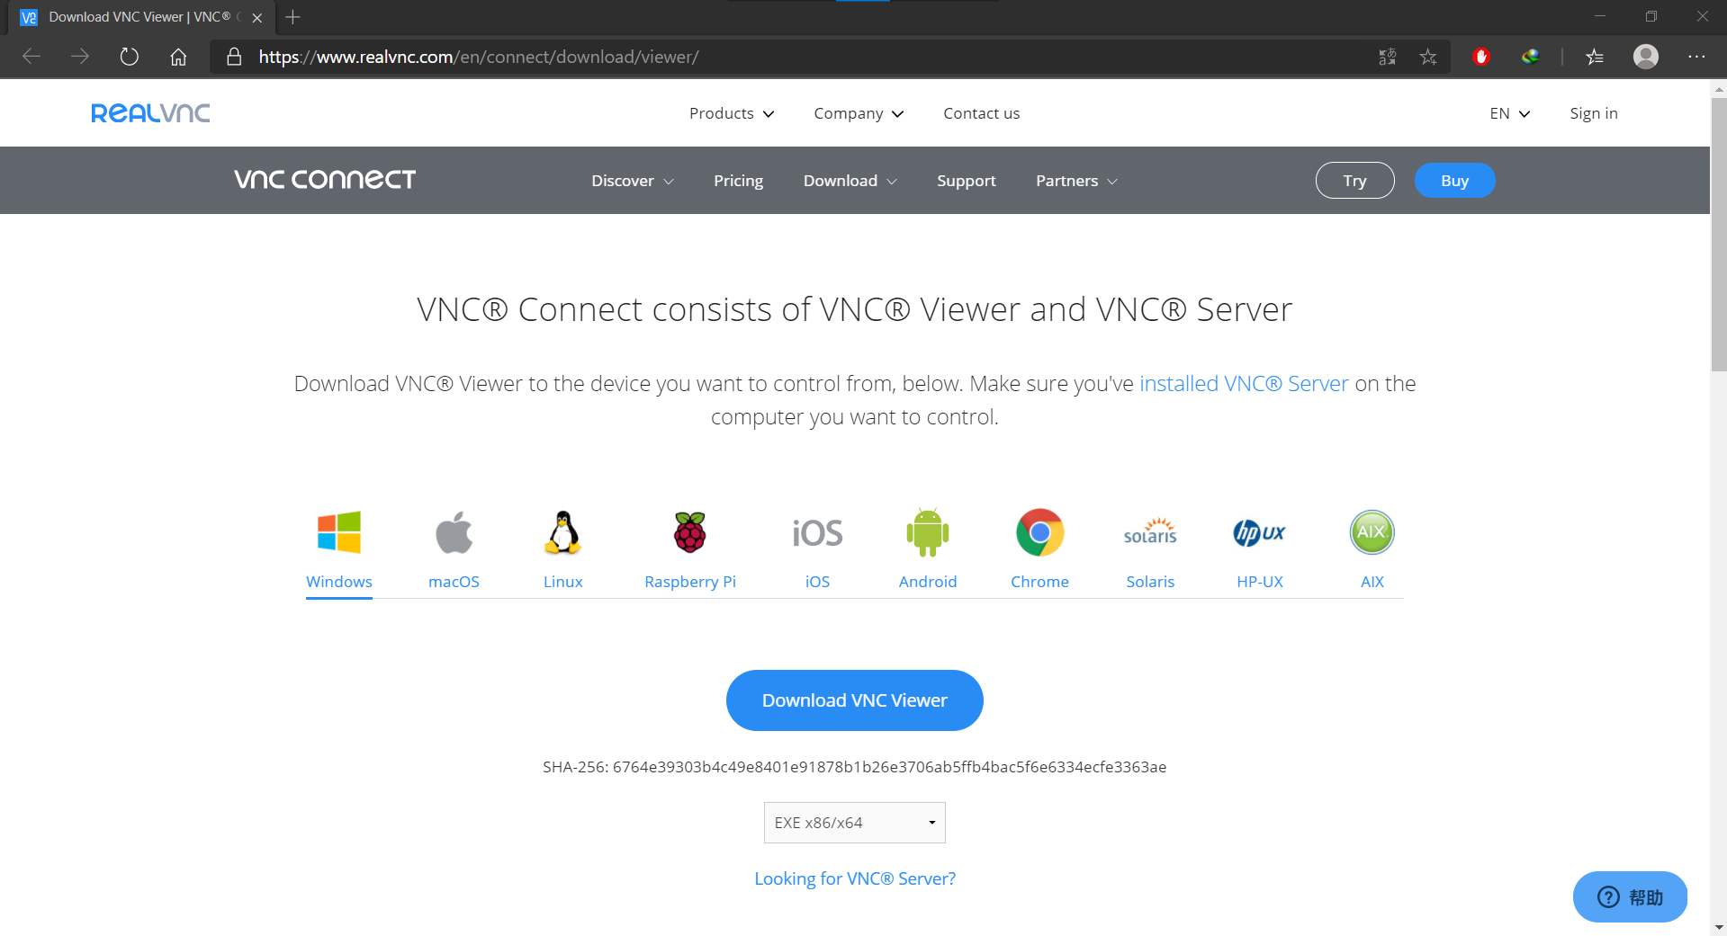Open a new browser tab
1727x936 pixels.
292,17
